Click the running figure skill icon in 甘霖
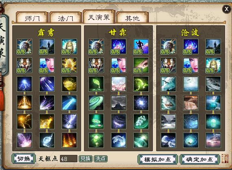 (x=141, y=46)
